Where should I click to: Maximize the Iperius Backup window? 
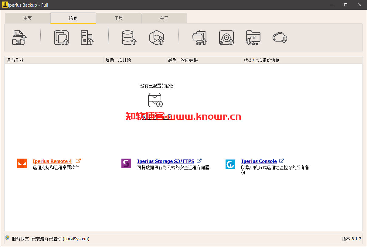[x=346, y=5]
